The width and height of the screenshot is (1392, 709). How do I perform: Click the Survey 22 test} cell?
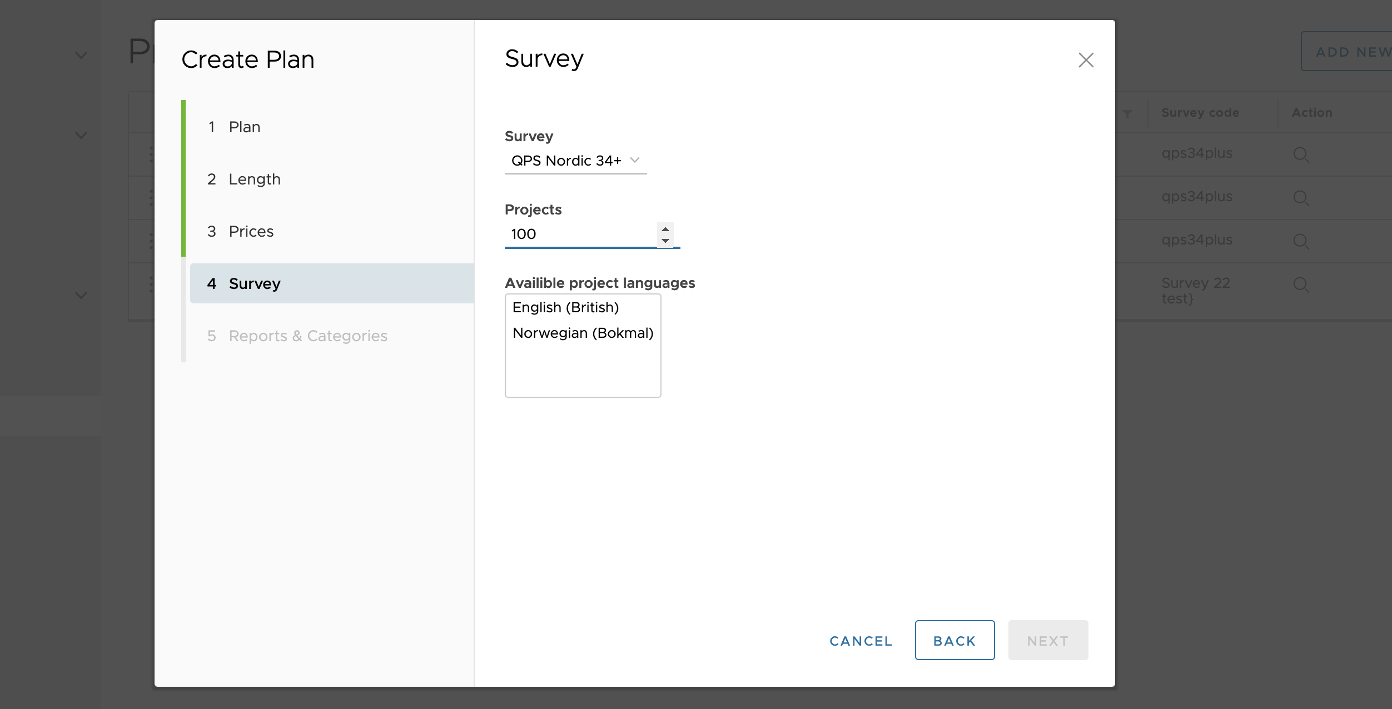click(x=1195, y=291)
